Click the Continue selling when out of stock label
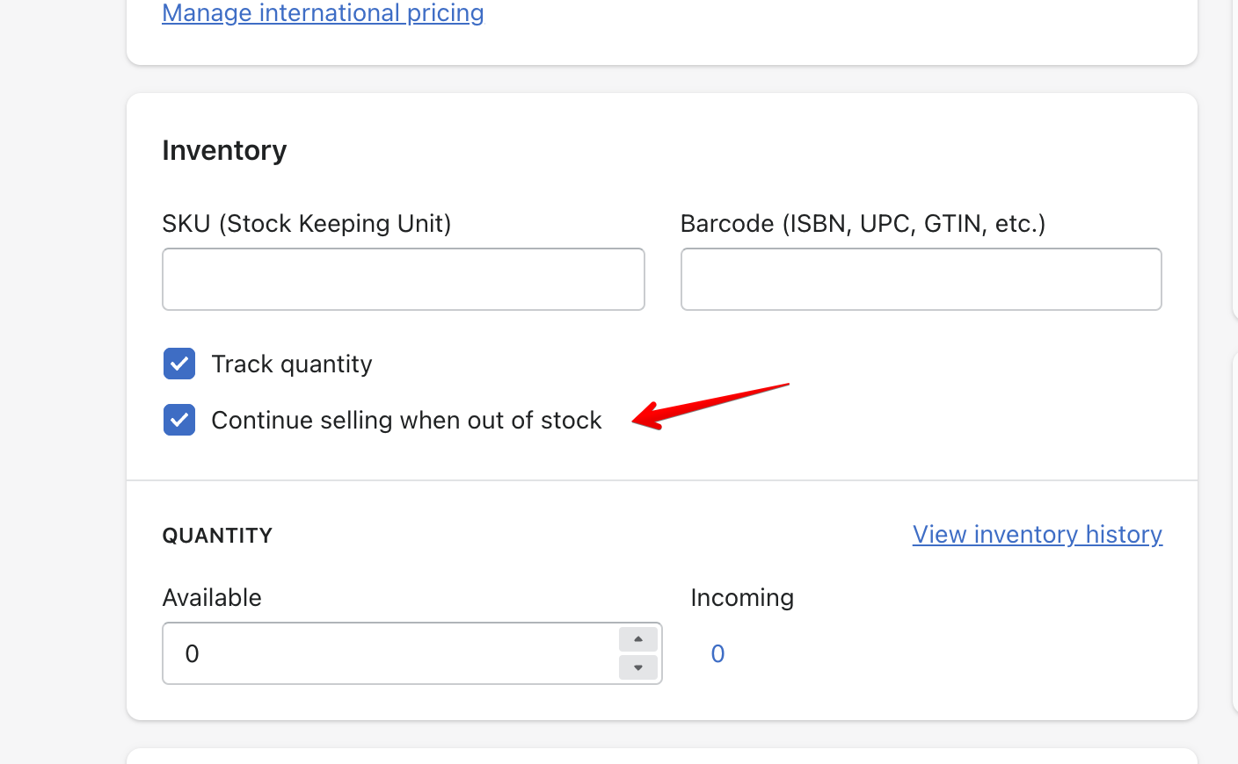 tap(406, 420)
